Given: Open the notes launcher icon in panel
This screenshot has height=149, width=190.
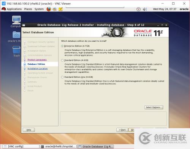Looking at the screenshot, I should coord(60,9).
